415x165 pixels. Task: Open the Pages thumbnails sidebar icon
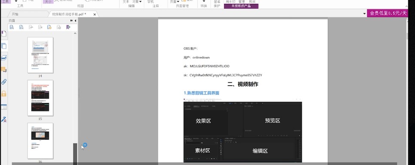(x=4, y=46)
